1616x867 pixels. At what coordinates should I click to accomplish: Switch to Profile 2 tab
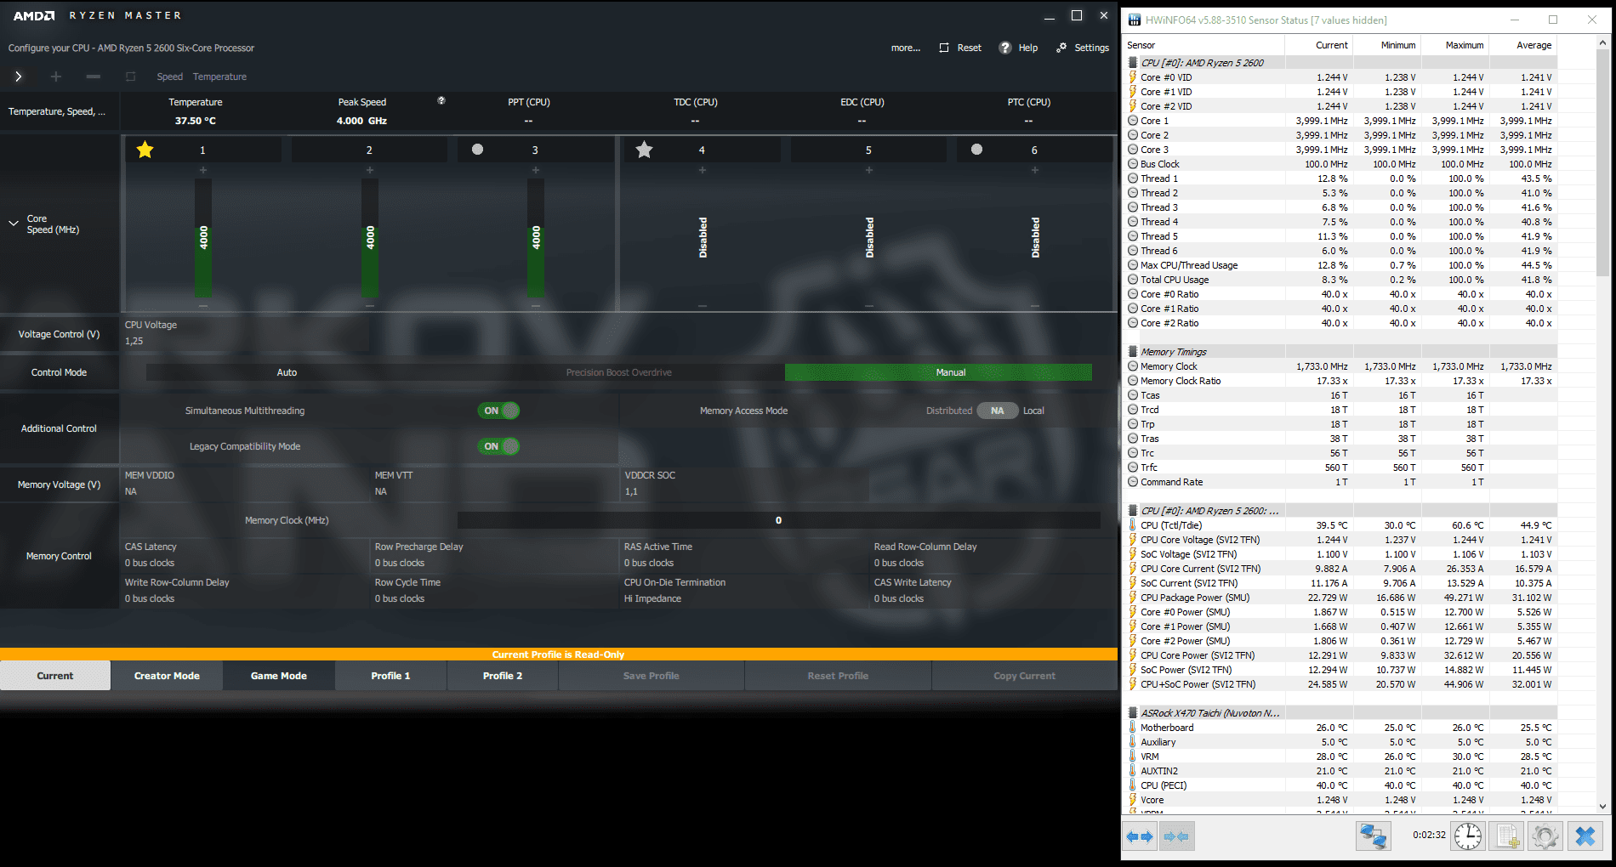coord(503,676)
